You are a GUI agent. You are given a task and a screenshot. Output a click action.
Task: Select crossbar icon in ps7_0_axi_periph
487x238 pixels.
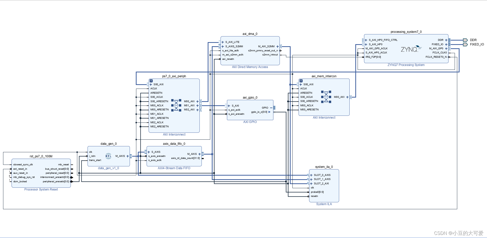tap(176, 106)
